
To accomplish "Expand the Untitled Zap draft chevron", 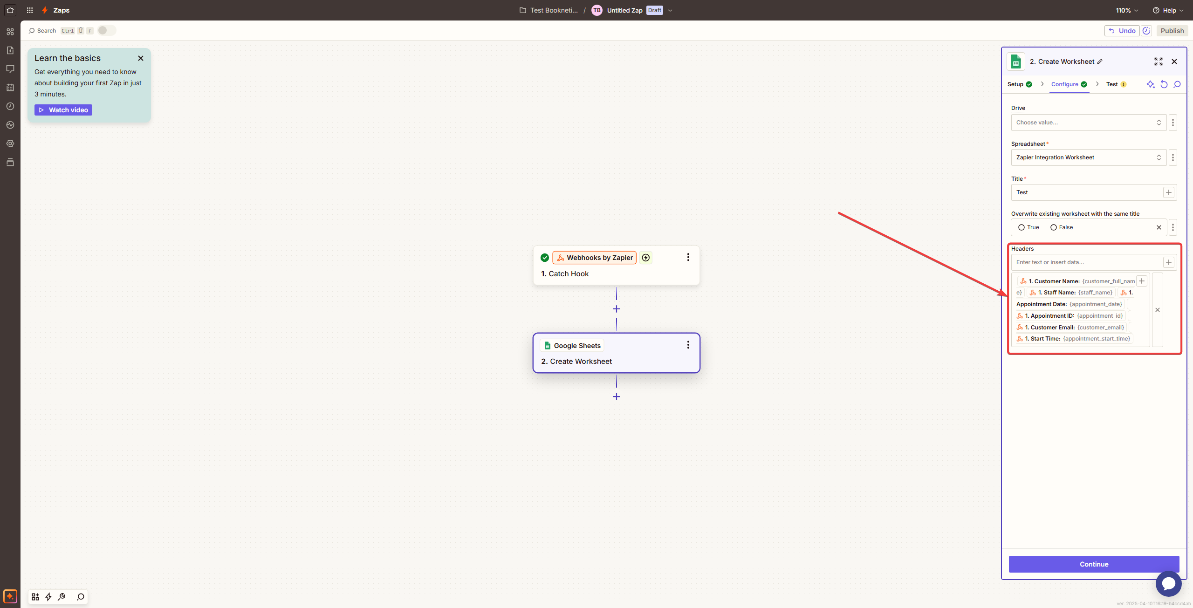I will click(670, 10).
